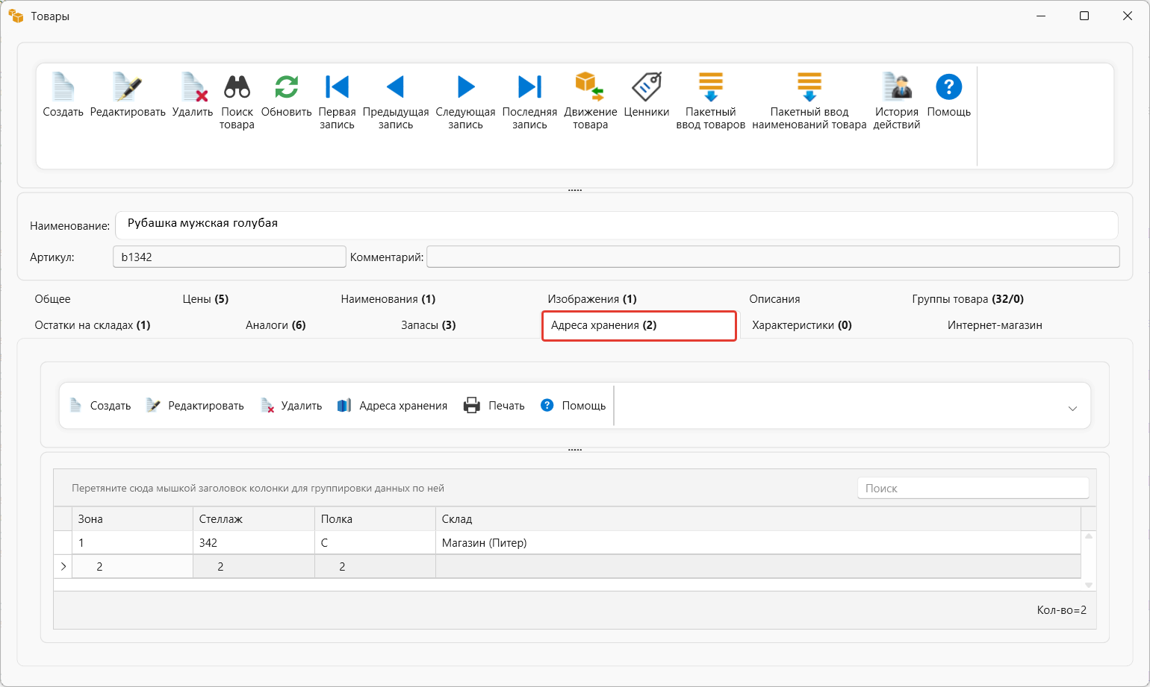Select the Адреса хранения (2) tab

pos(639,326)
